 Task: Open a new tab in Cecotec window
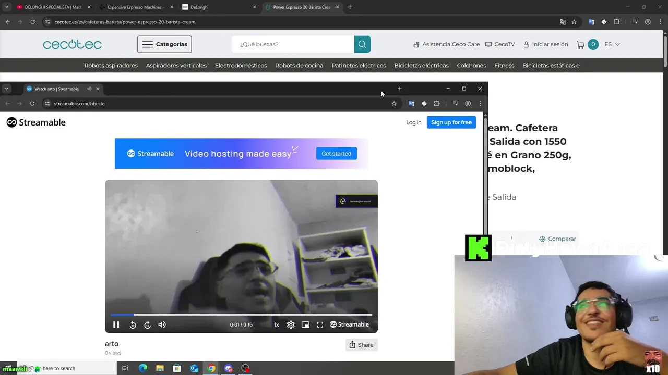(350, 7)
